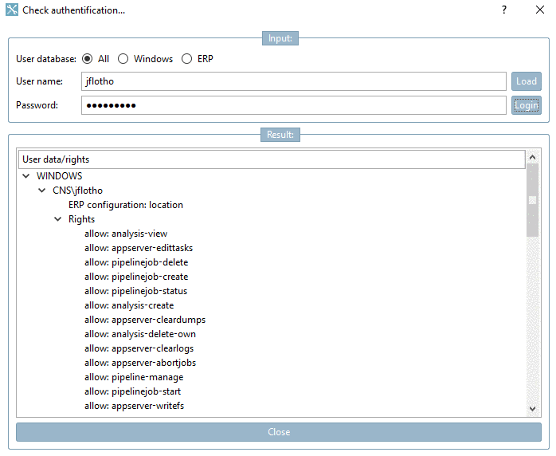This screenshot has height=456, width=556.
Task: Select the WINDOWS tree label
Action: [59, 176]
